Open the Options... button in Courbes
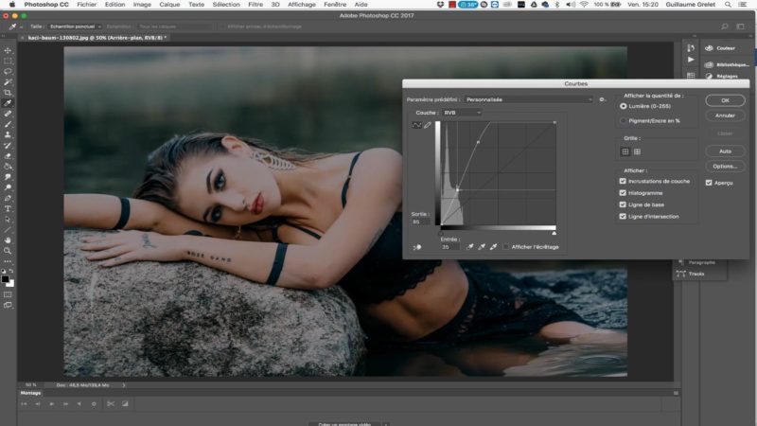 point(725,167)
